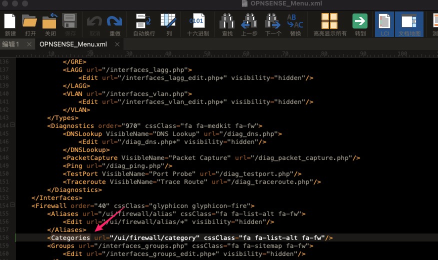The image size is (438, 260).
Task: Close the OPNSENSE_Menu.xml tab
Action: click(x=117, y=44)
